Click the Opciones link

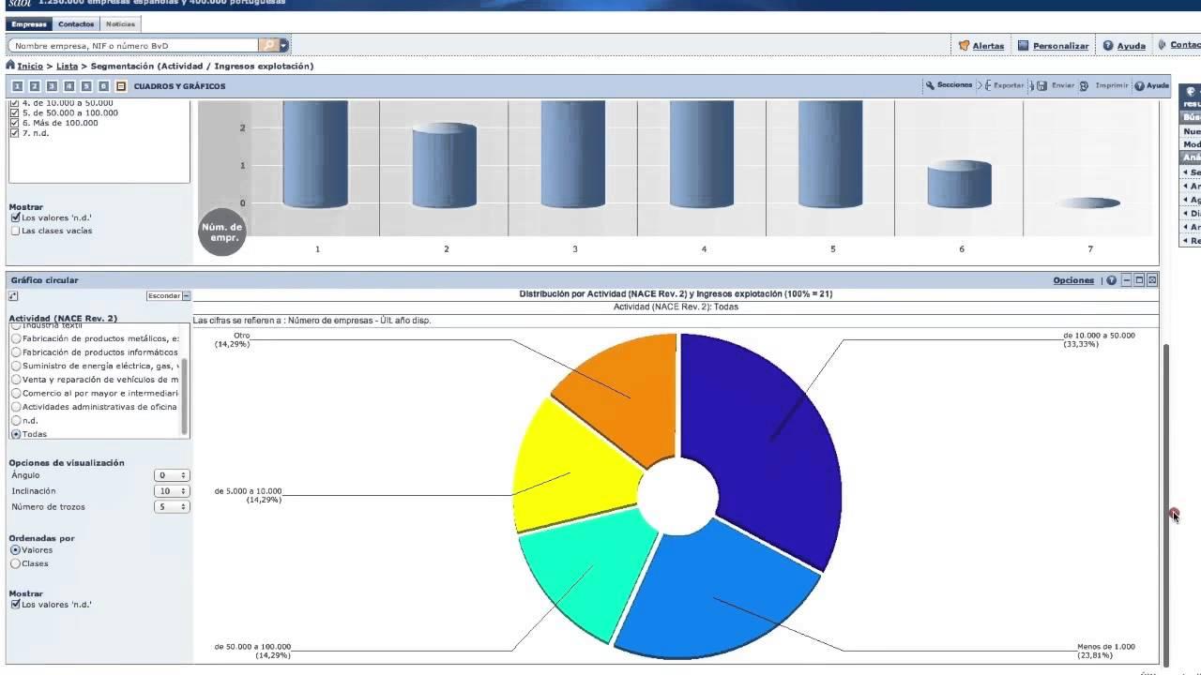click(x=1073, y=280)
